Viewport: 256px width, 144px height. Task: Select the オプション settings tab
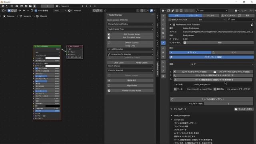point(190,52)
